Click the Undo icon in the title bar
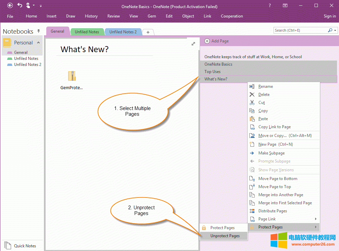This screenshot has height=251, width=339. 19,5
